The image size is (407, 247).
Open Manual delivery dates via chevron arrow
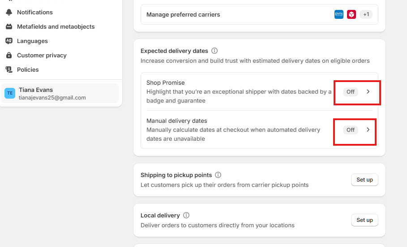point(368,130)
